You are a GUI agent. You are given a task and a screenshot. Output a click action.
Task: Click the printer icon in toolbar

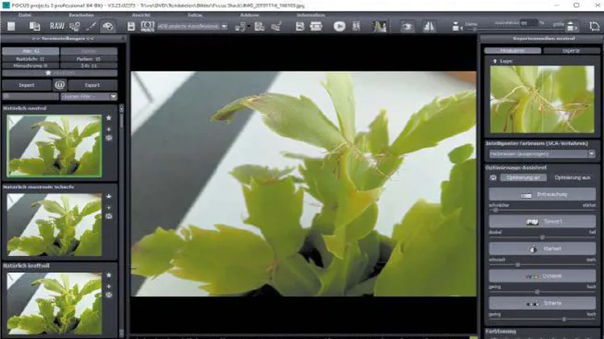[316, 26]
